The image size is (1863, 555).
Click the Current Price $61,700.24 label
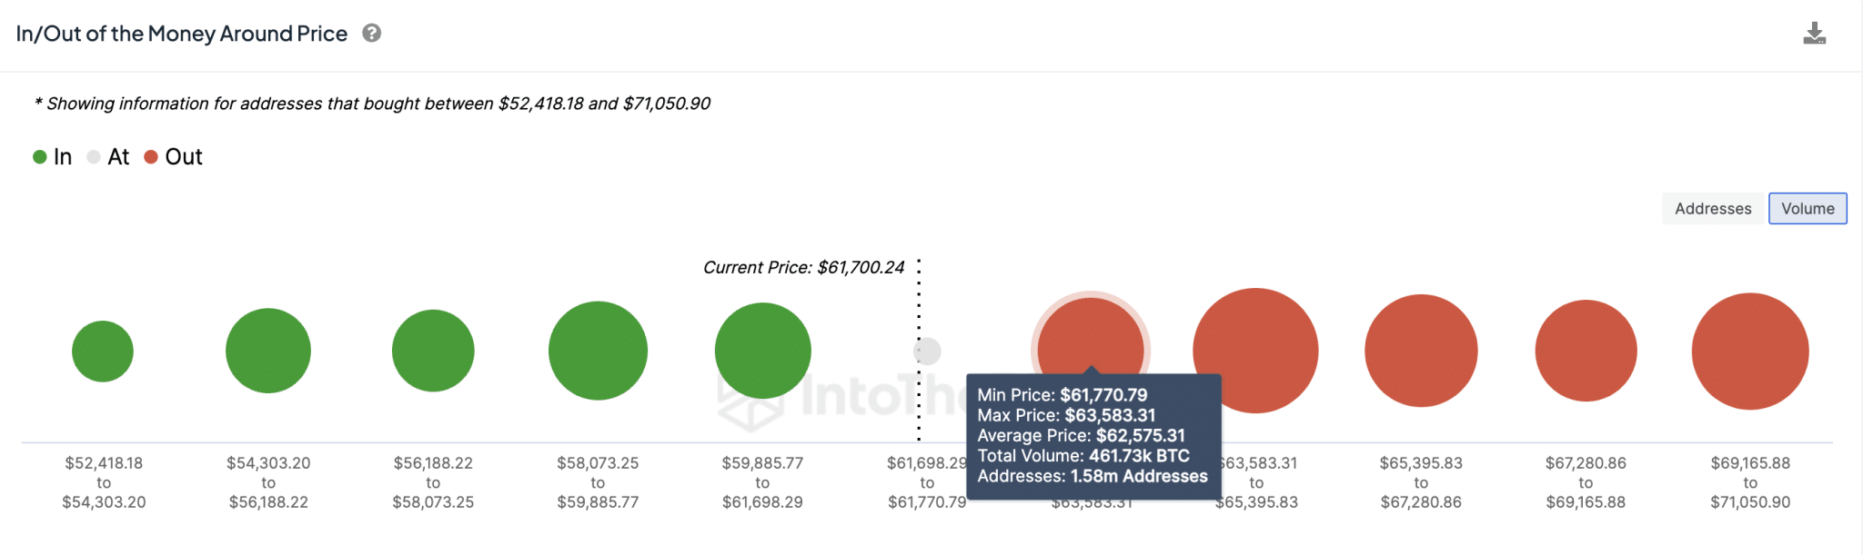coord(803,267)
